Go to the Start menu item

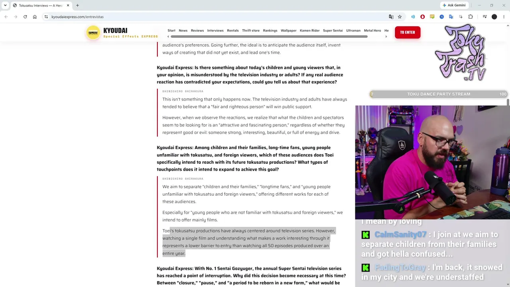(x=171, y=30)
